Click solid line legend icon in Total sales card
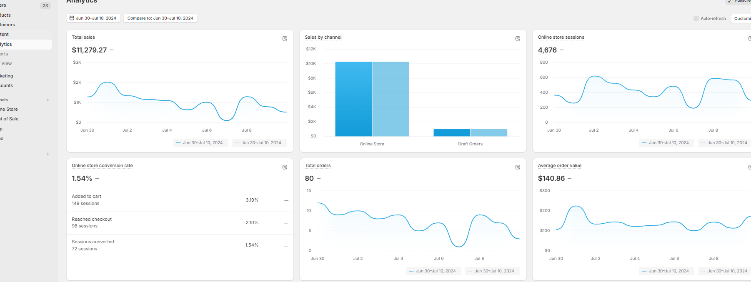The height and width of the screenshot is (282, 751). pyautogui.click(x=178, y=143)
